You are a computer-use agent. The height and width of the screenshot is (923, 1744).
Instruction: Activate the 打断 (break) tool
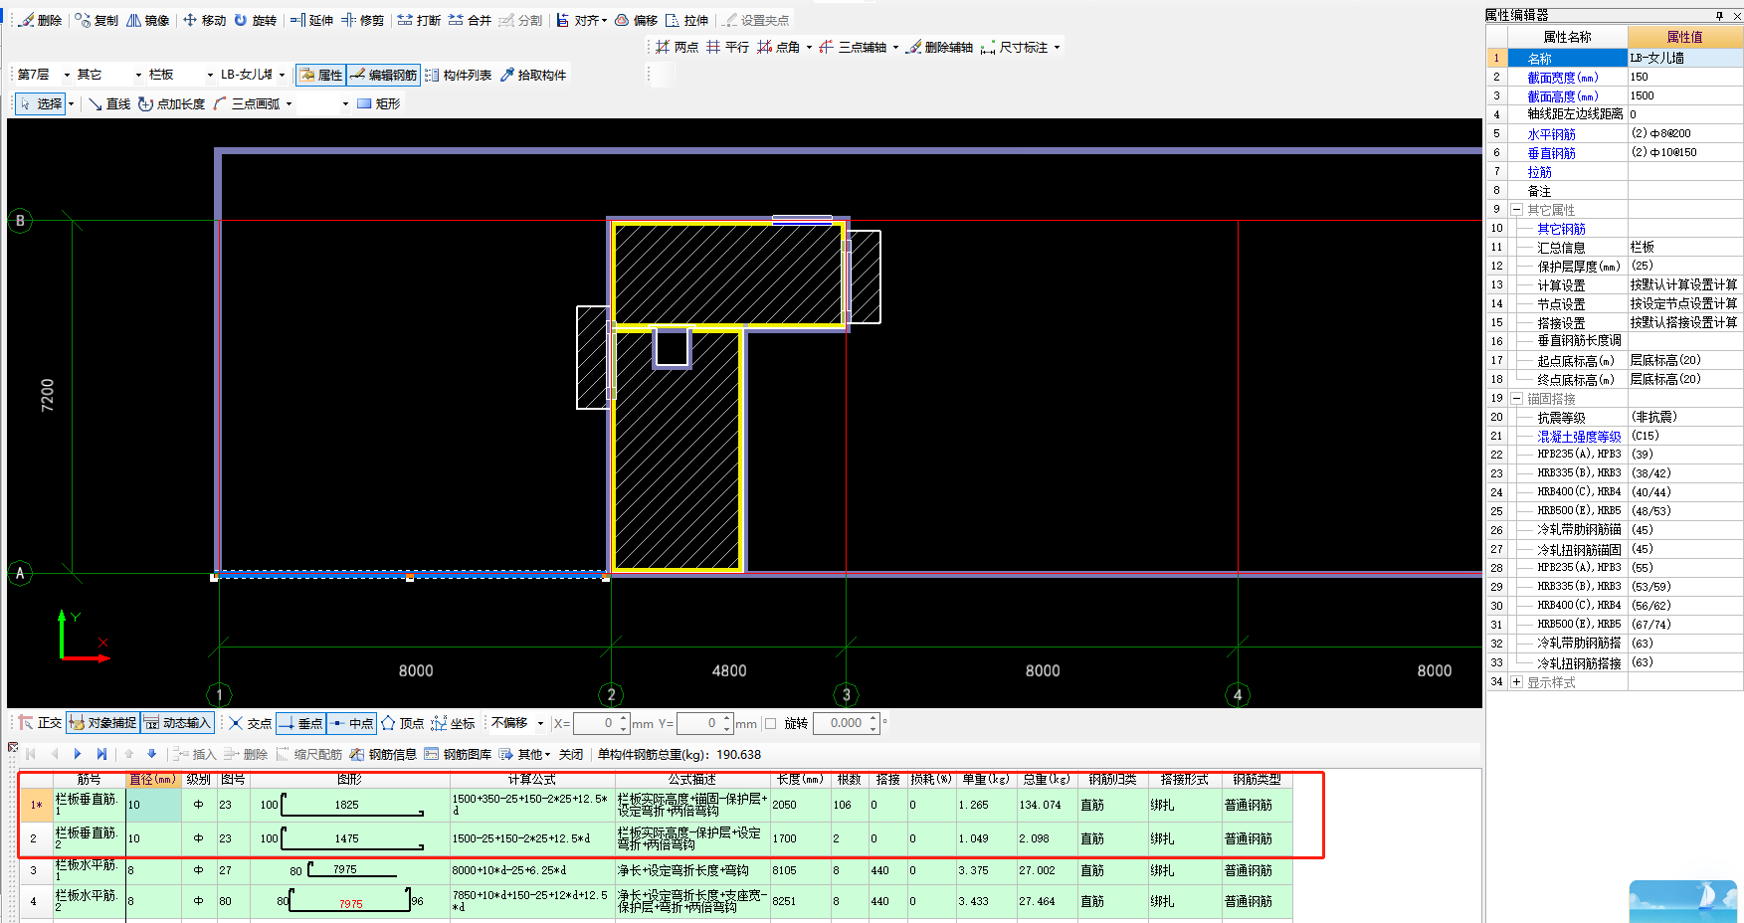[419, 20]
